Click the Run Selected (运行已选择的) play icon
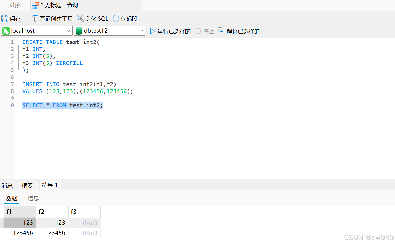The image size is (395, 244). coord(152,31)
